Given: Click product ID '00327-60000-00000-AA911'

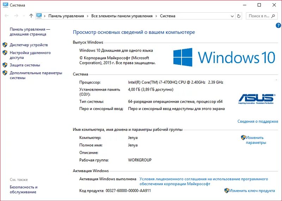Looking at the screenshot, I should pyautogui.click(x=128, y=190).
